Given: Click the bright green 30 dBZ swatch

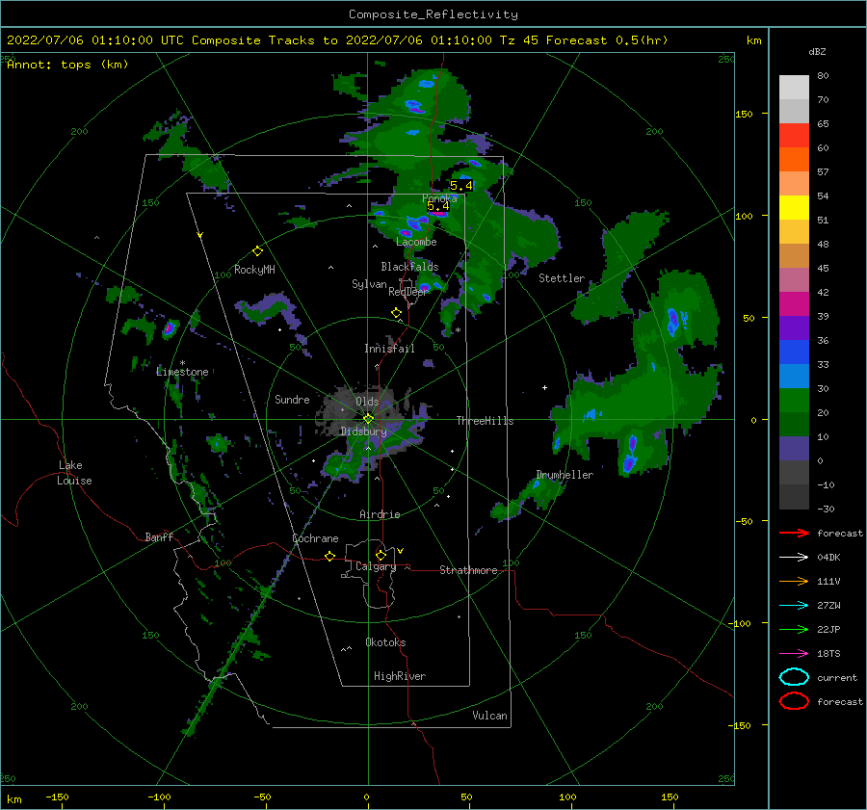Looking at the screenshot, I should coord(794,401).
